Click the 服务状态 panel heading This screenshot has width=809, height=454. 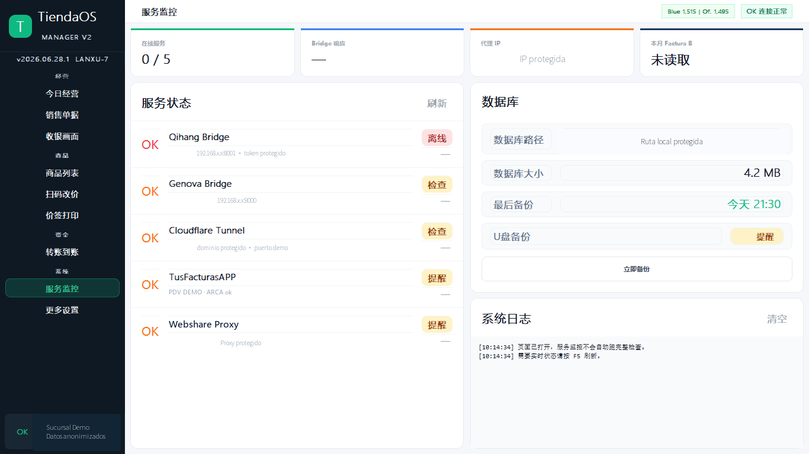tap(166, 103)
